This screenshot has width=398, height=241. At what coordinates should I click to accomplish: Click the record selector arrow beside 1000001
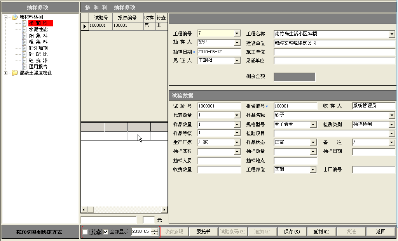point(84,26)
